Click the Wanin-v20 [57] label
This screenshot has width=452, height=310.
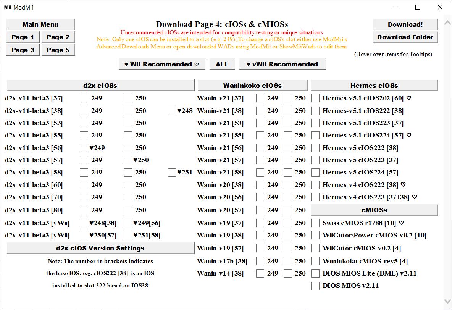pyautogui.click(x=220, y=210)
